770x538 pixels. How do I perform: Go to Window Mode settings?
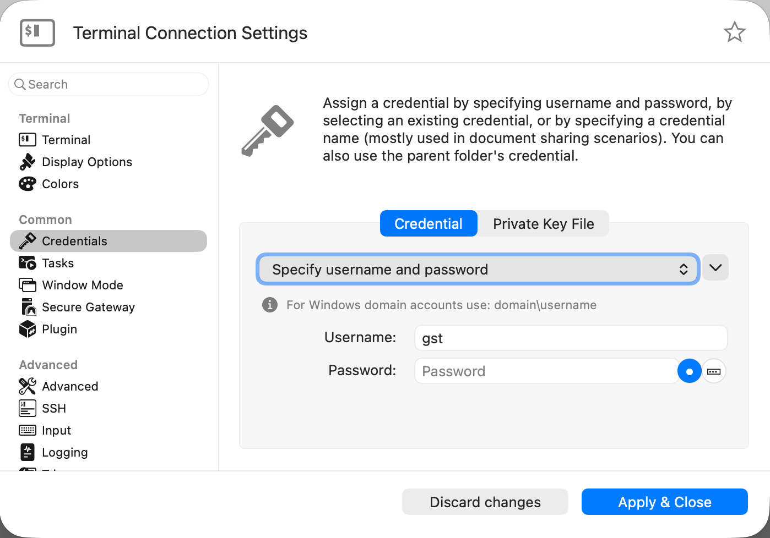82,285
